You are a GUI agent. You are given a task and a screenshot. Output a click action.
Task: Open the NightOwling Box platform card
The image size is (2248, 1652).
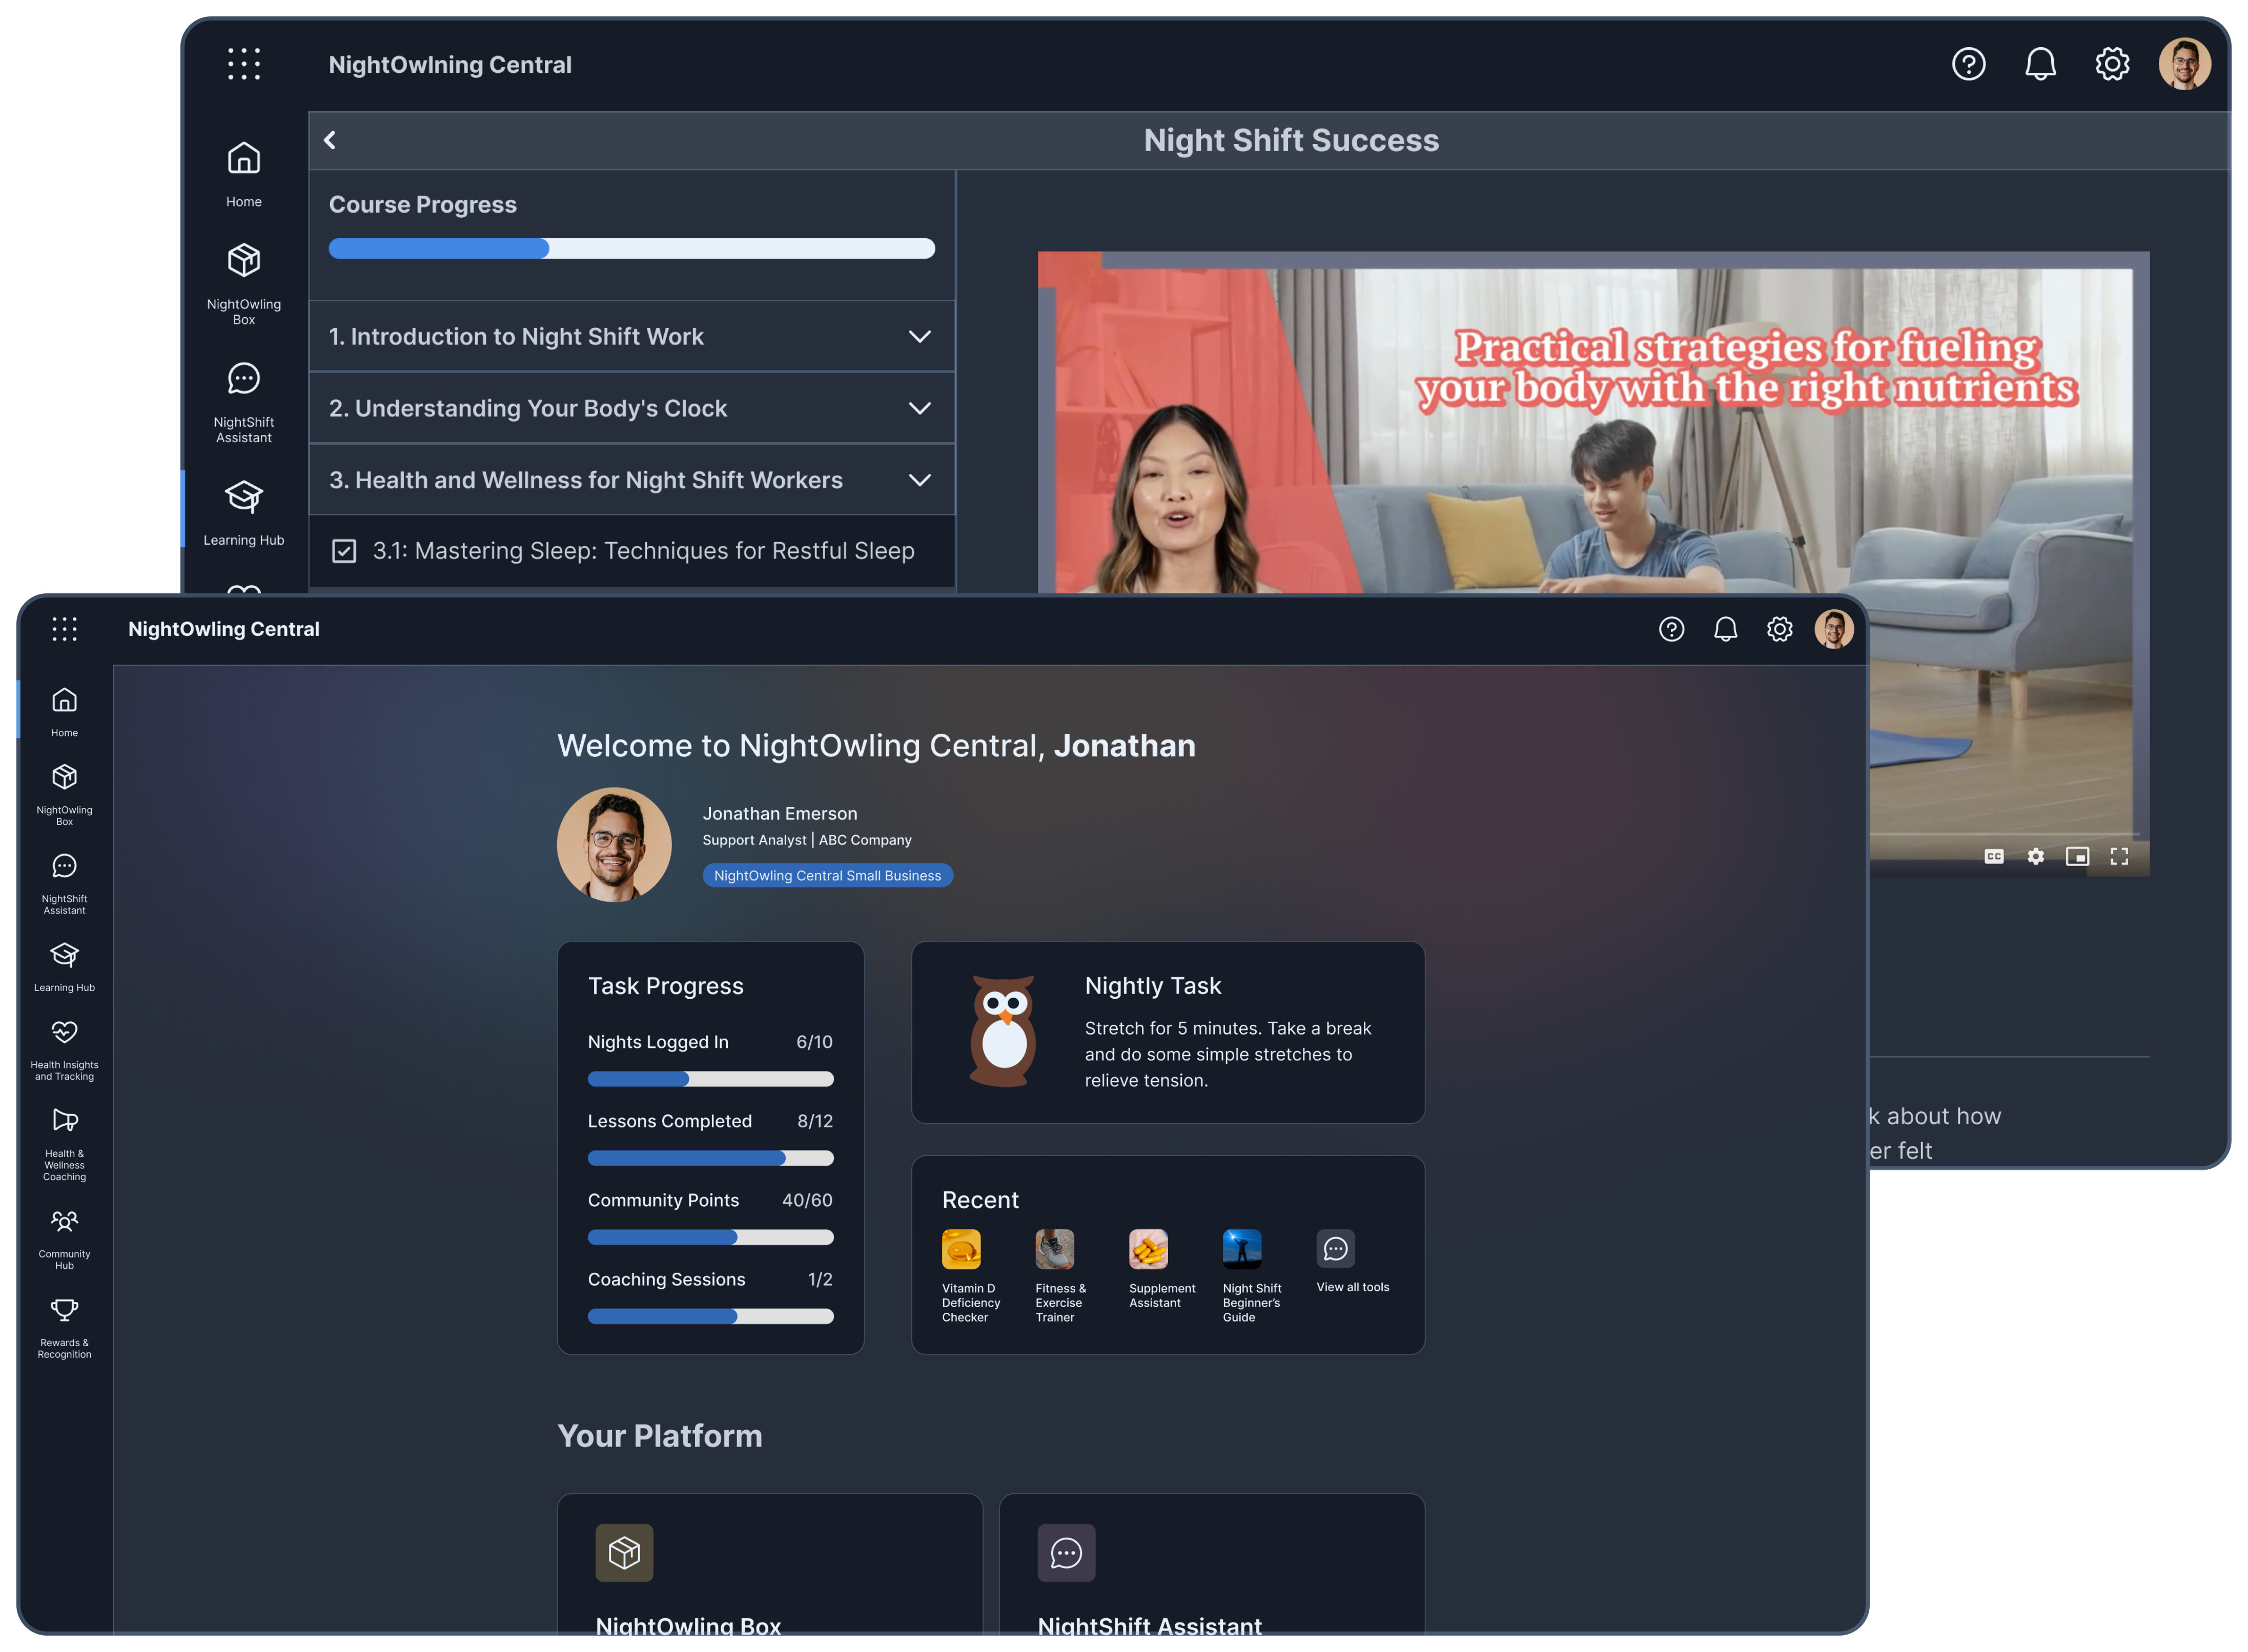click(x=769, y=1565)
